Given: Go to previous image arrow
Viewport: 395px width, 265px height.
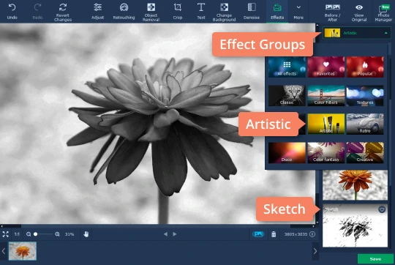Looking at the screenshot, I should 165,234.
